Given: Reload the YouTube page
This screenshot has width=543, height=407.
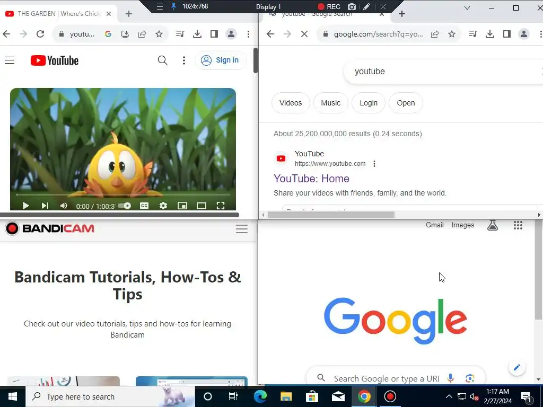Looking at the screenshot, I should [40, 34].
